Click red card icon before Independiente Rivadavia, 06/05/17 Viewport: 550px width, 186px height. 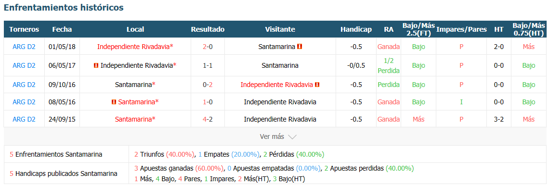(x=96, y=65)
